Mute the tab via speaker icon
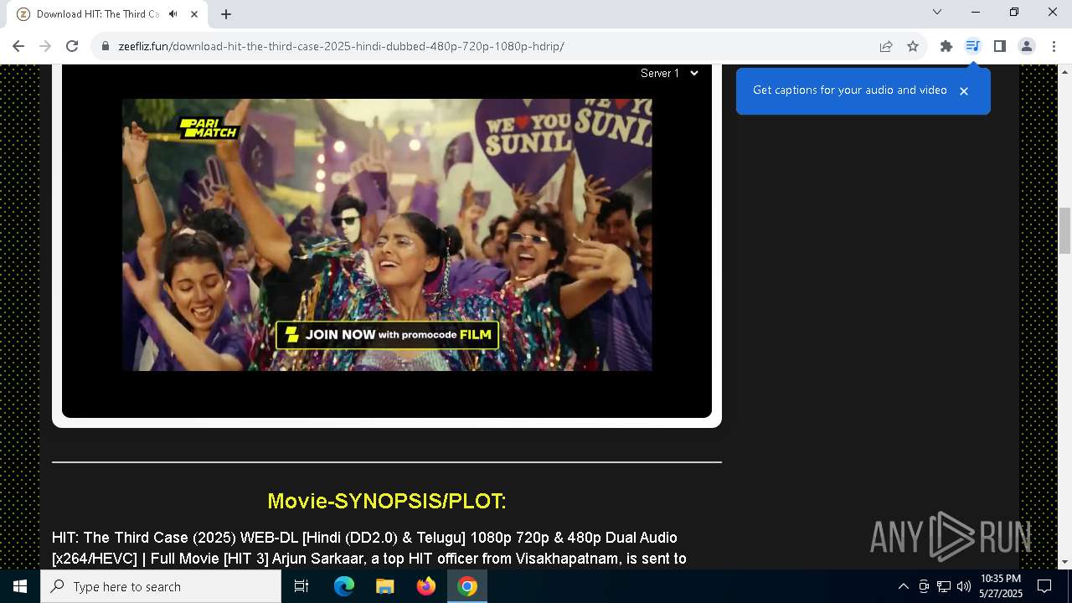This screenshot has height=603, width=1072. click(173, 14)
